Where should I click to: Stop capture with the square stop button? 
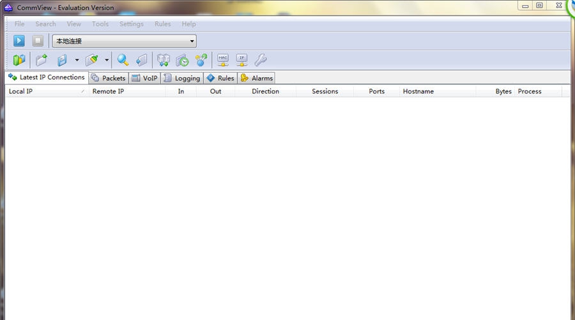click(38, 41)
